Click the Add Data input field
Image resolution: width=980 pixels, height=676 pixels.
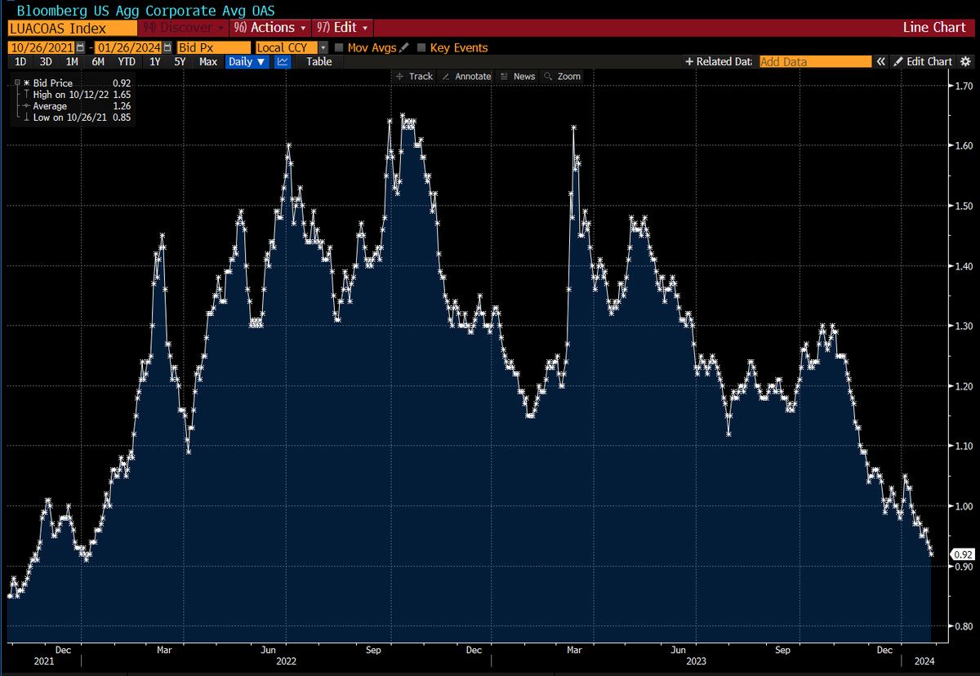815,61
